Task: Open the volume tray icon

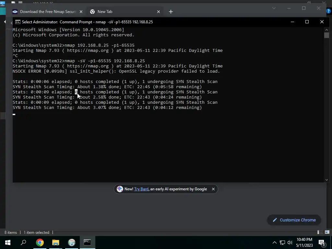Action: pos(290,243)
